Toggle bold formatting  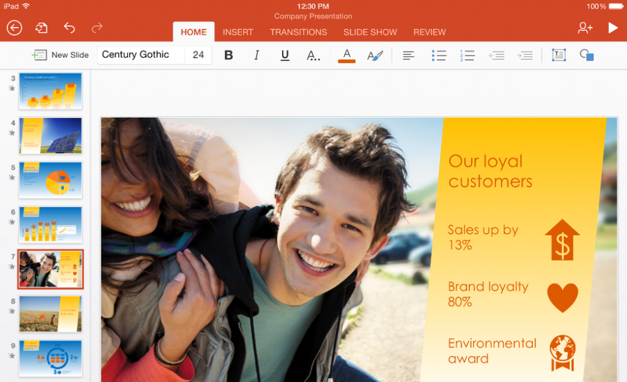[x=228, y=56]
